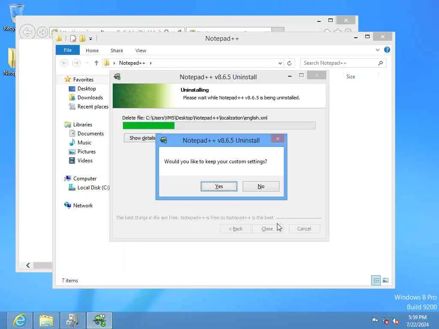This screenshot has width=439, height=329.
Task: Select Videos library
Action: tap(85, 161)
